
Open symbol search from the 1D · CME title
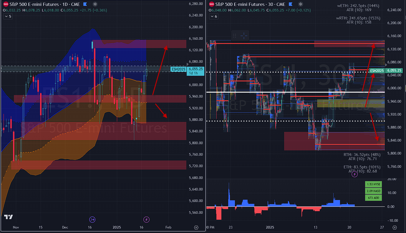(45, 4)
